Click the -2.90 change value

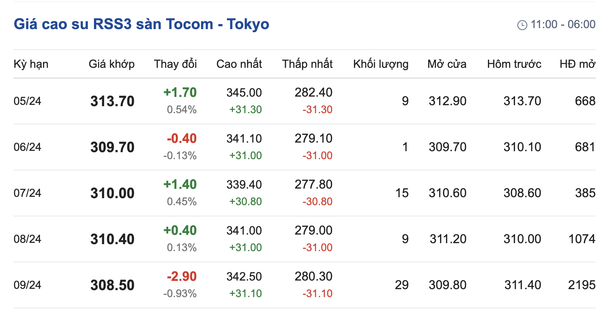[x=182, y=276]
